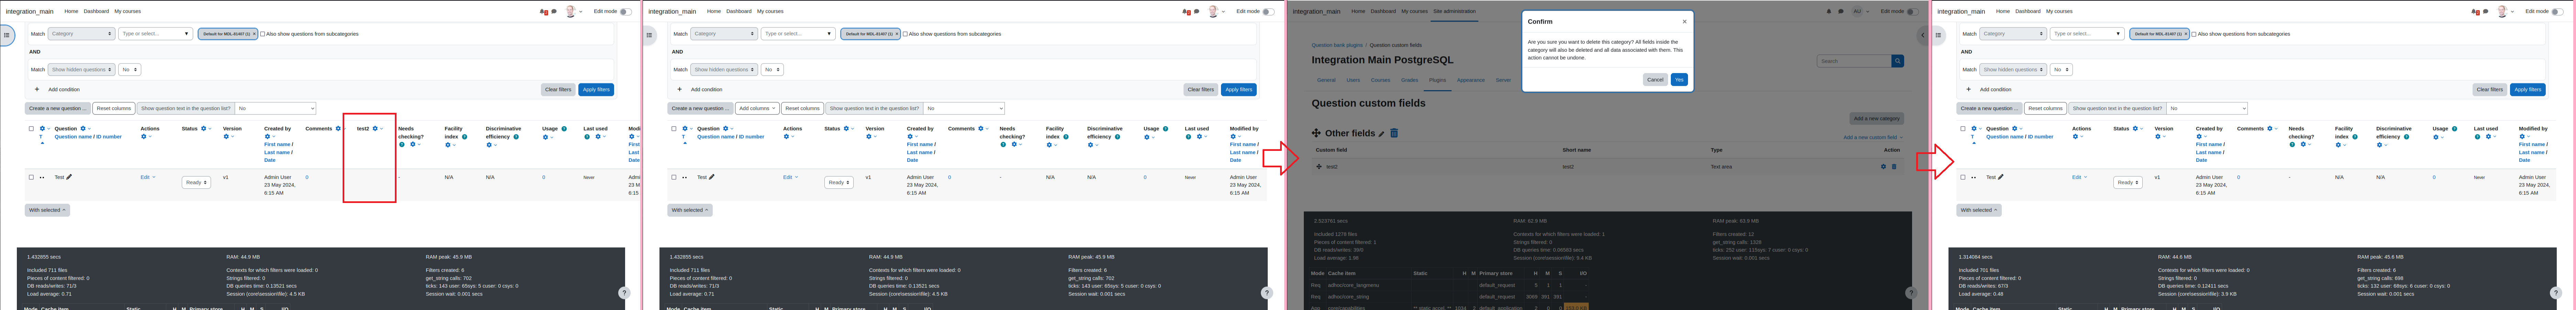This screenshot has width=2576, height=310.
Task: Click Reset columns in the last screenshot
Action: coord(2045,109)
